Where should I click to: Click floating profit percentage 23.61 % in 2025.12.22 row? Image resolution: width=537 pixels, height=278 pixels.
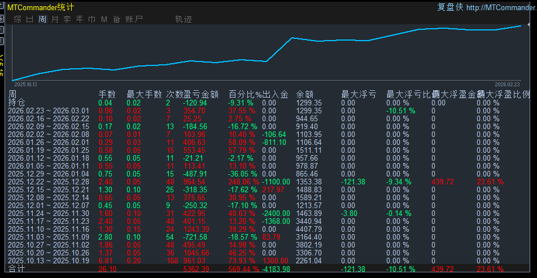point(490,182)
